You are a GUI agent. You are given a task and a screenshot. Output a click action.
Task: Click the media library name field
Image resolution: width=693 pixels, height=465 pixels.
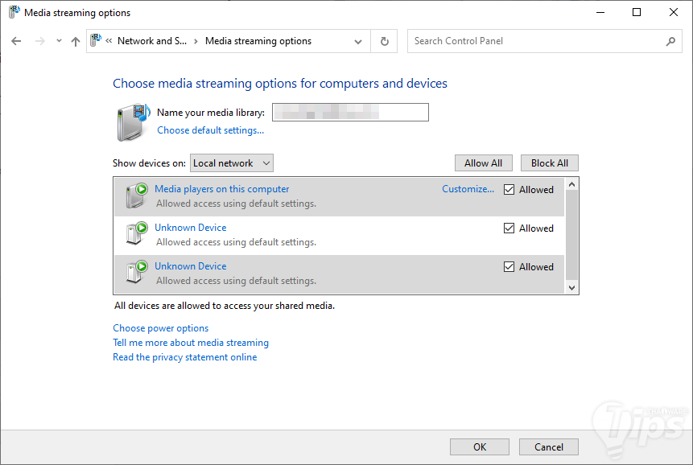click(x=350, y=113)
